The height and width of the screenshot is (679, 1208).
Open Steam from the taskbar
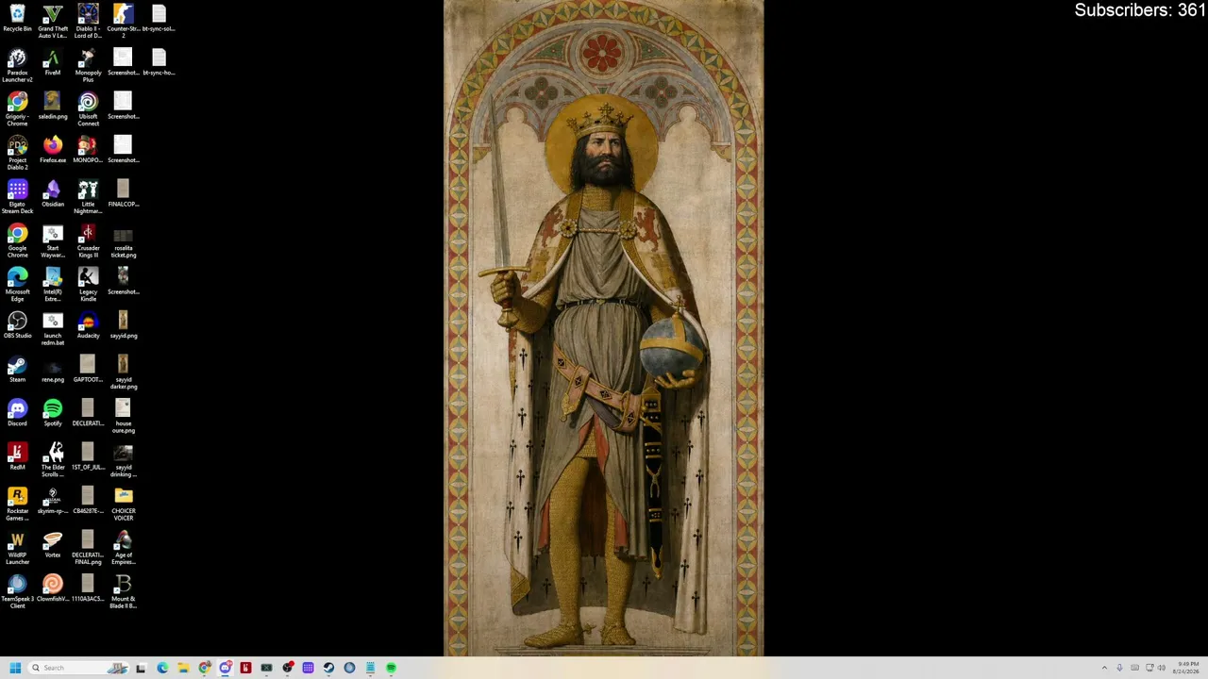coord(328,668)
